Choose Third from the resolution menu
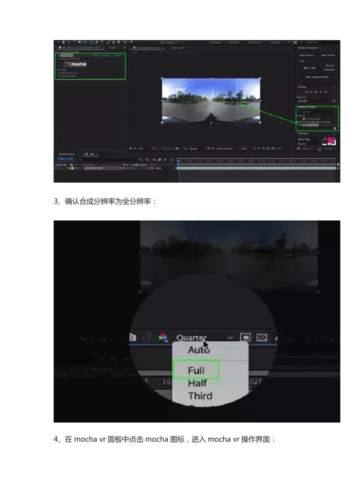355x503 pixels. click(x=200, y=396)
